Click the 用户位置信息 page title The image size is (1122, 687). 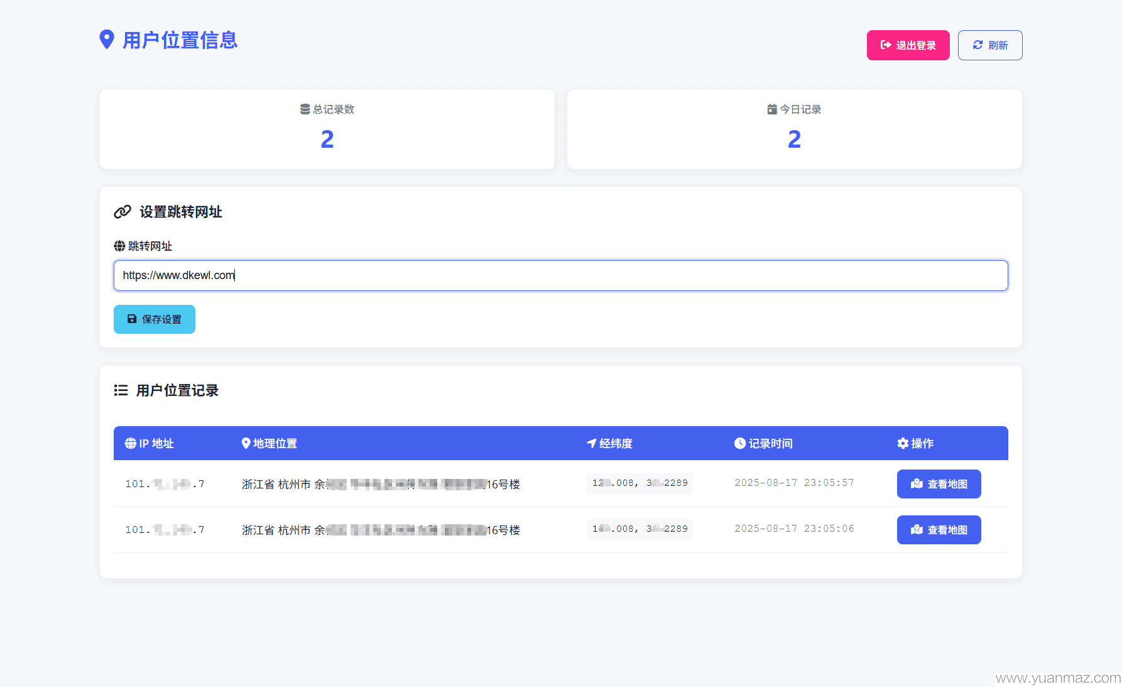point(180,40)
